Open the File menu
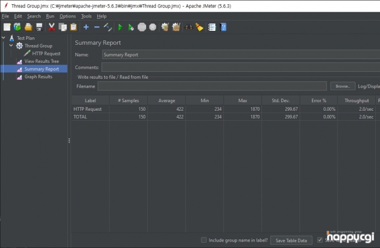380x248 pixels. pyautogui.click(x=5, y=16)
